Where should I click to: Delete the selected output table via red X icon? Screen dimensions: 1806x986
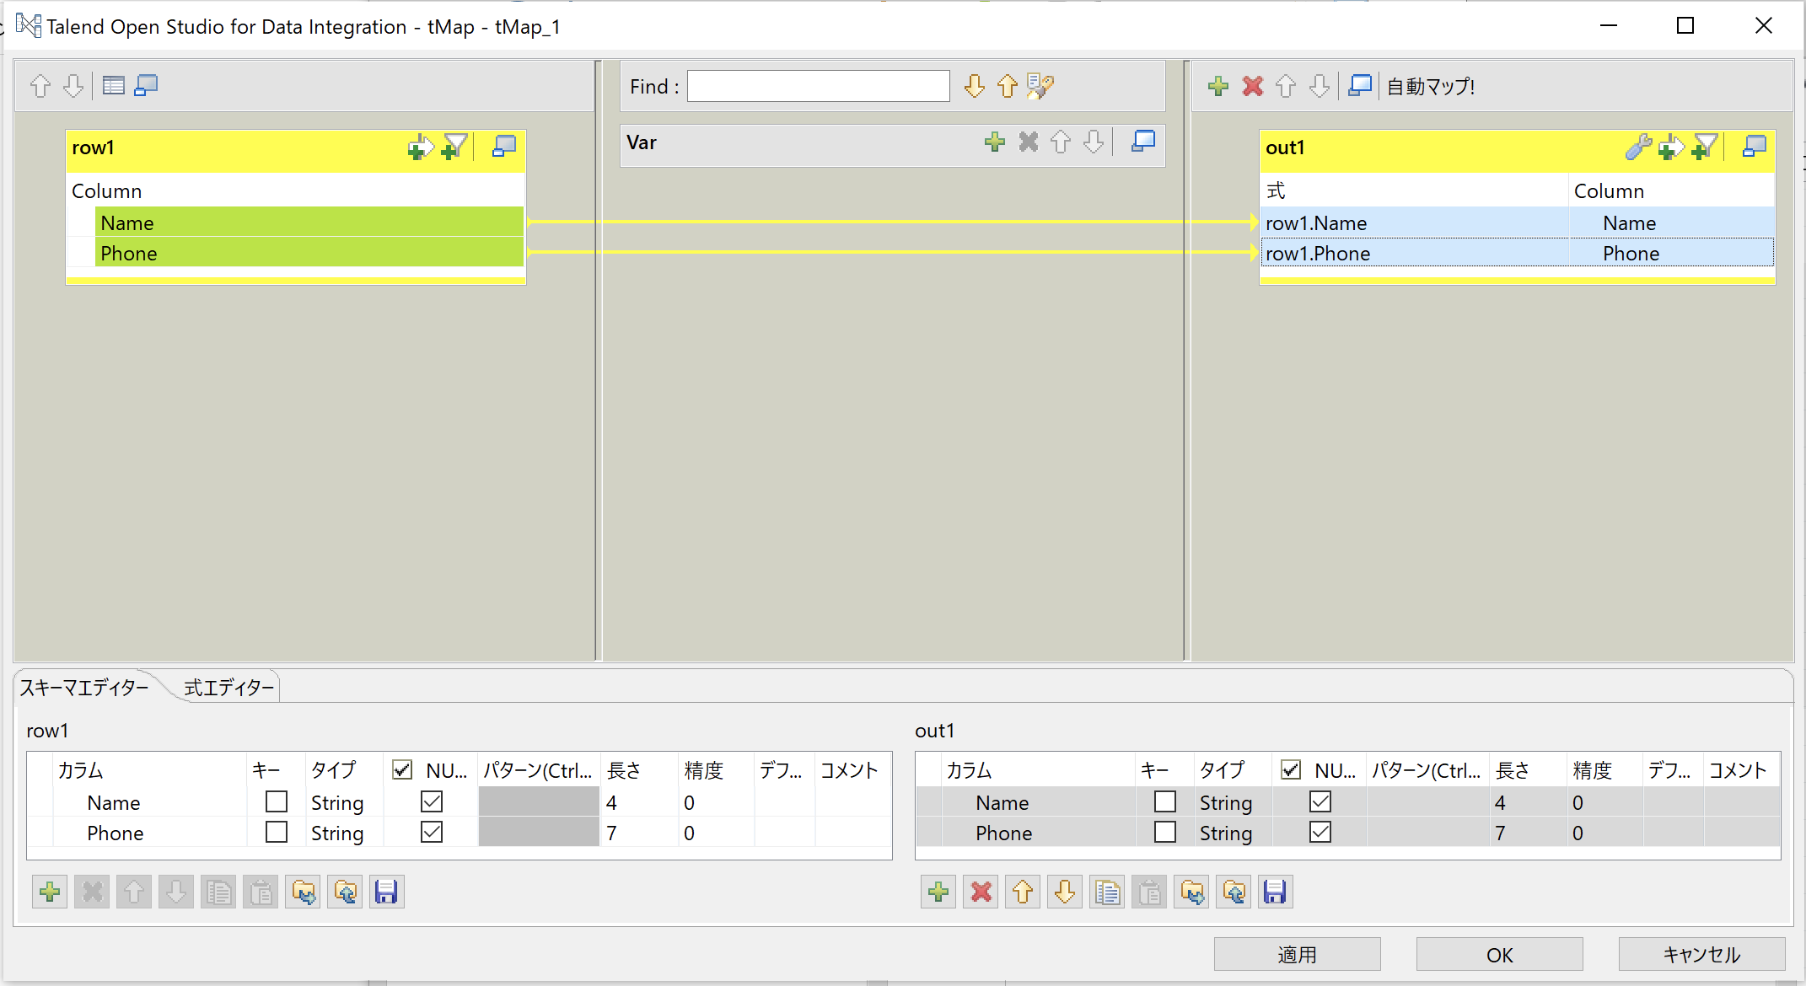point(1253,85)
